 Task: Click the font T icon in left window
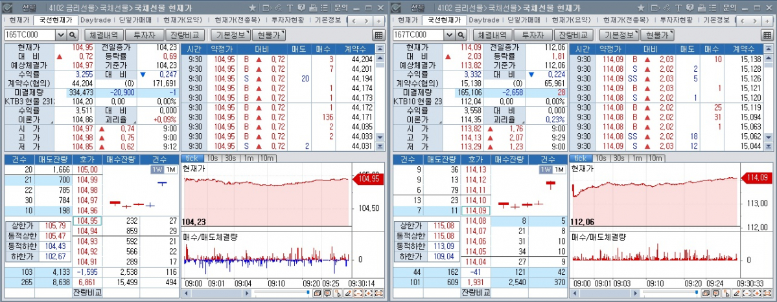[x=290, y=8]
